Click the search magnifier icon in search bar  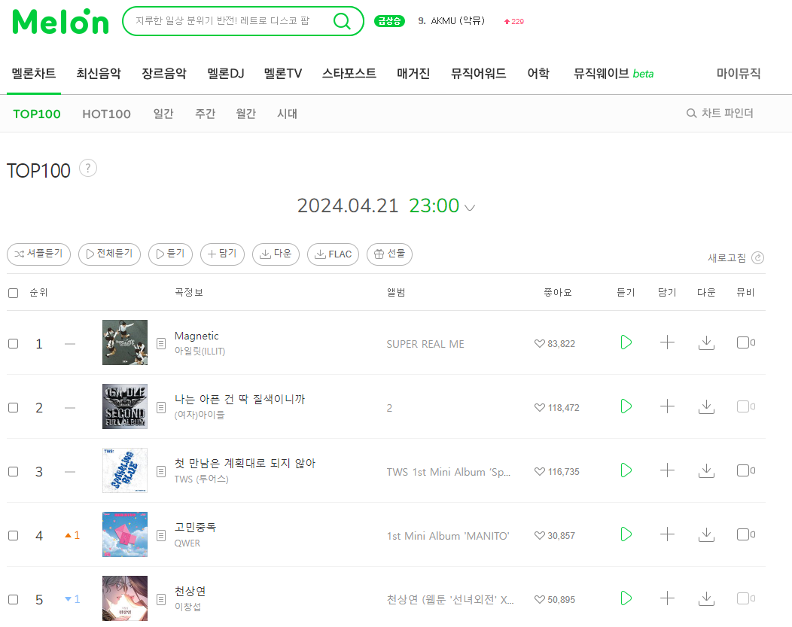click(x=342, y=21)
